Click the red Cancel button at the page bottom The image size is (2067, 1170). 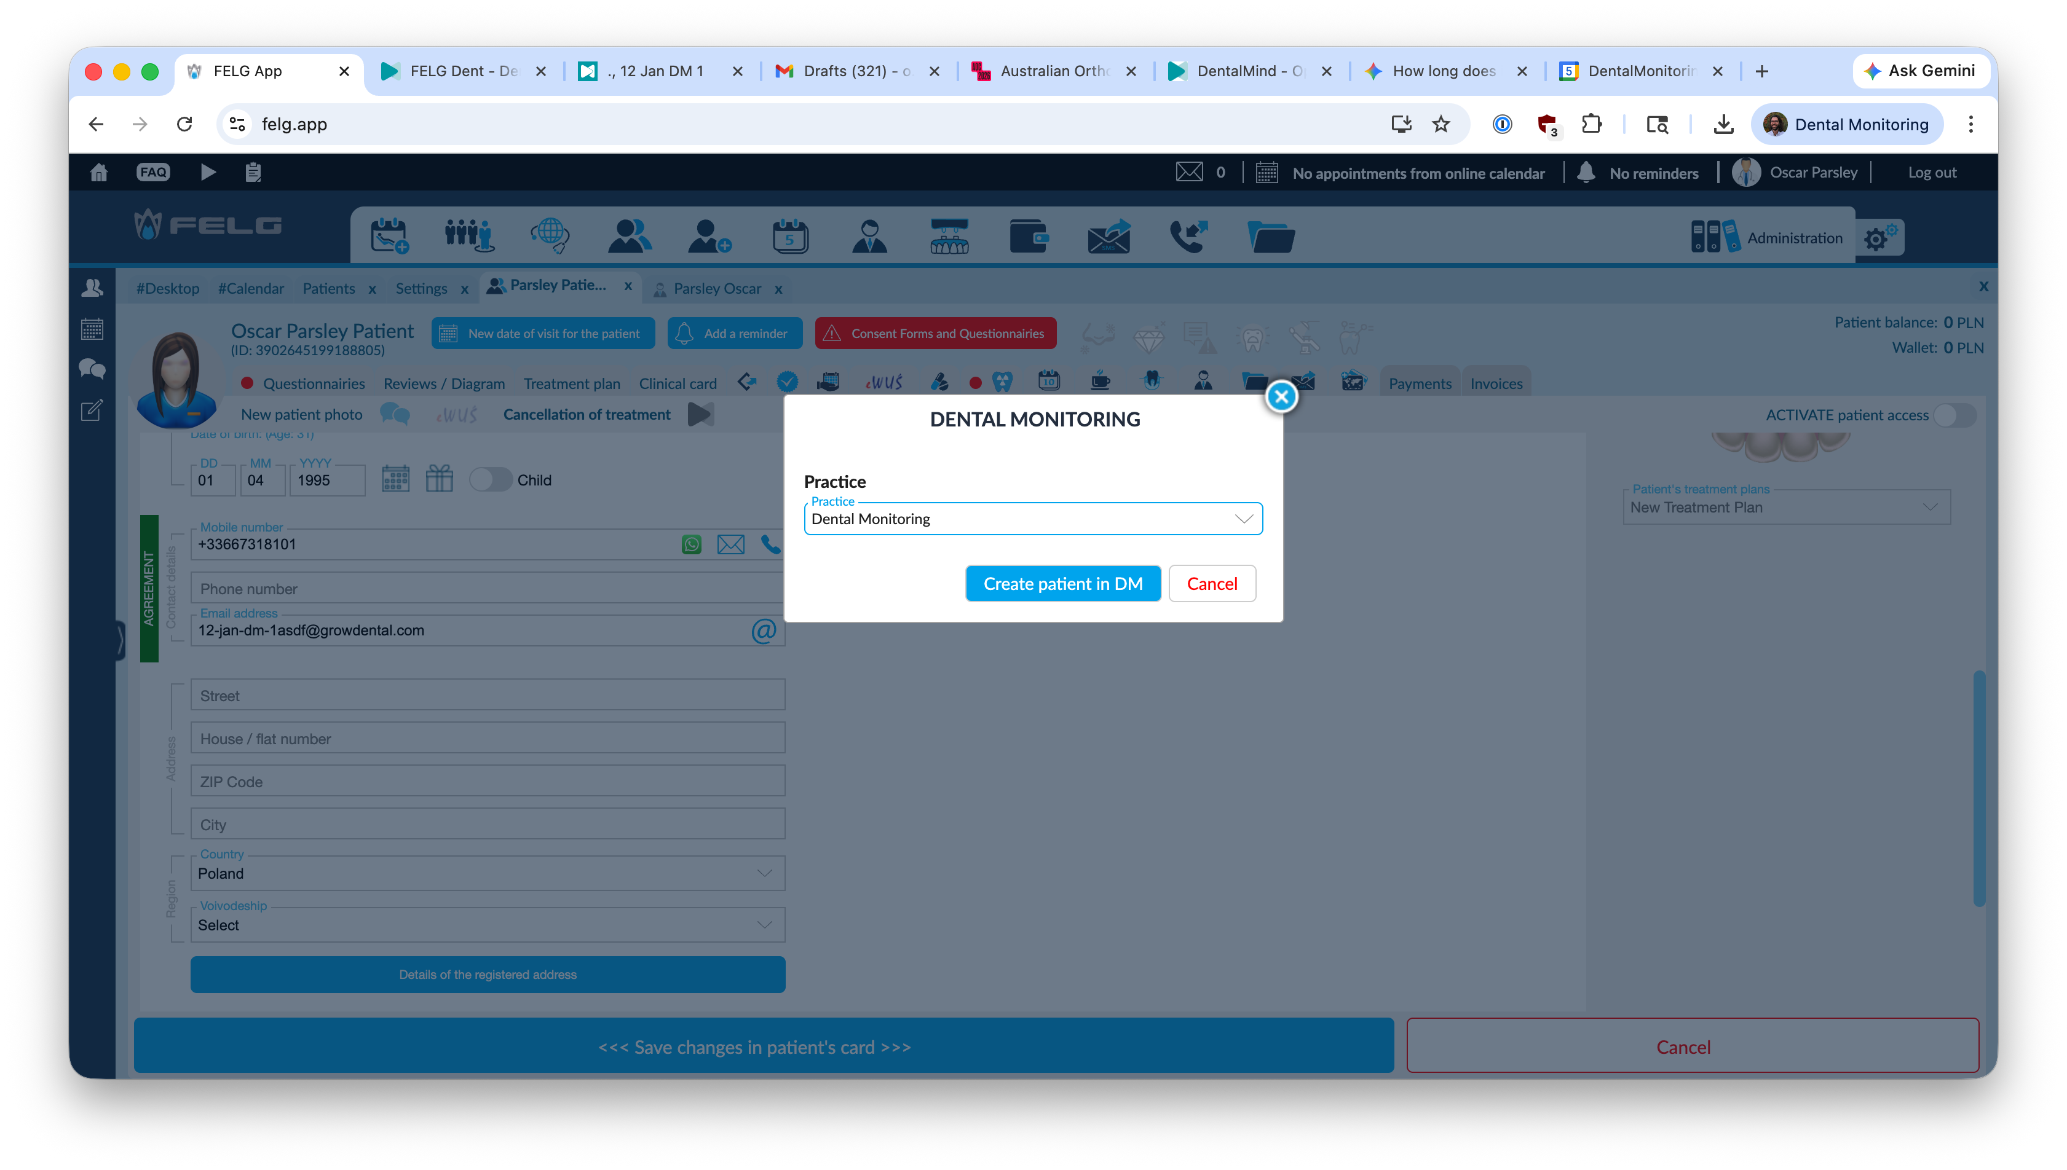[1691, 1045]
